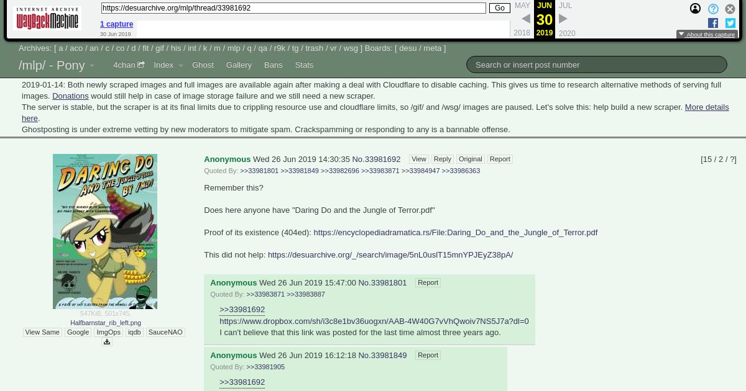The height and width of the screenshot is (391, 746).
Task: Click the Go button
Action: point(500,8)
